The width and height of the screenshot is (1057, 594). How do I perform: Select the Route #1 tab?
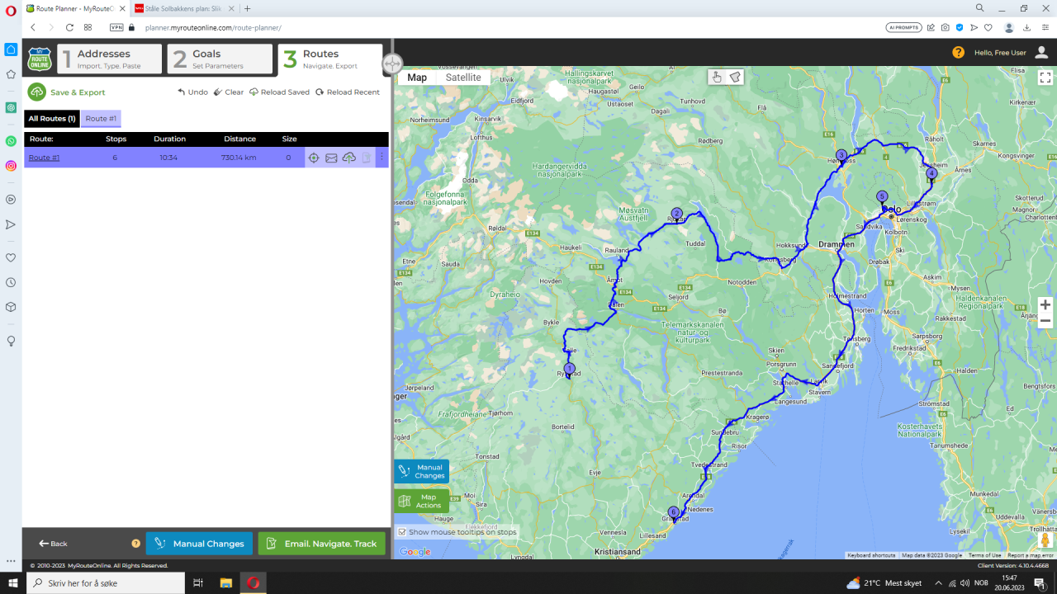pos(101,119)
